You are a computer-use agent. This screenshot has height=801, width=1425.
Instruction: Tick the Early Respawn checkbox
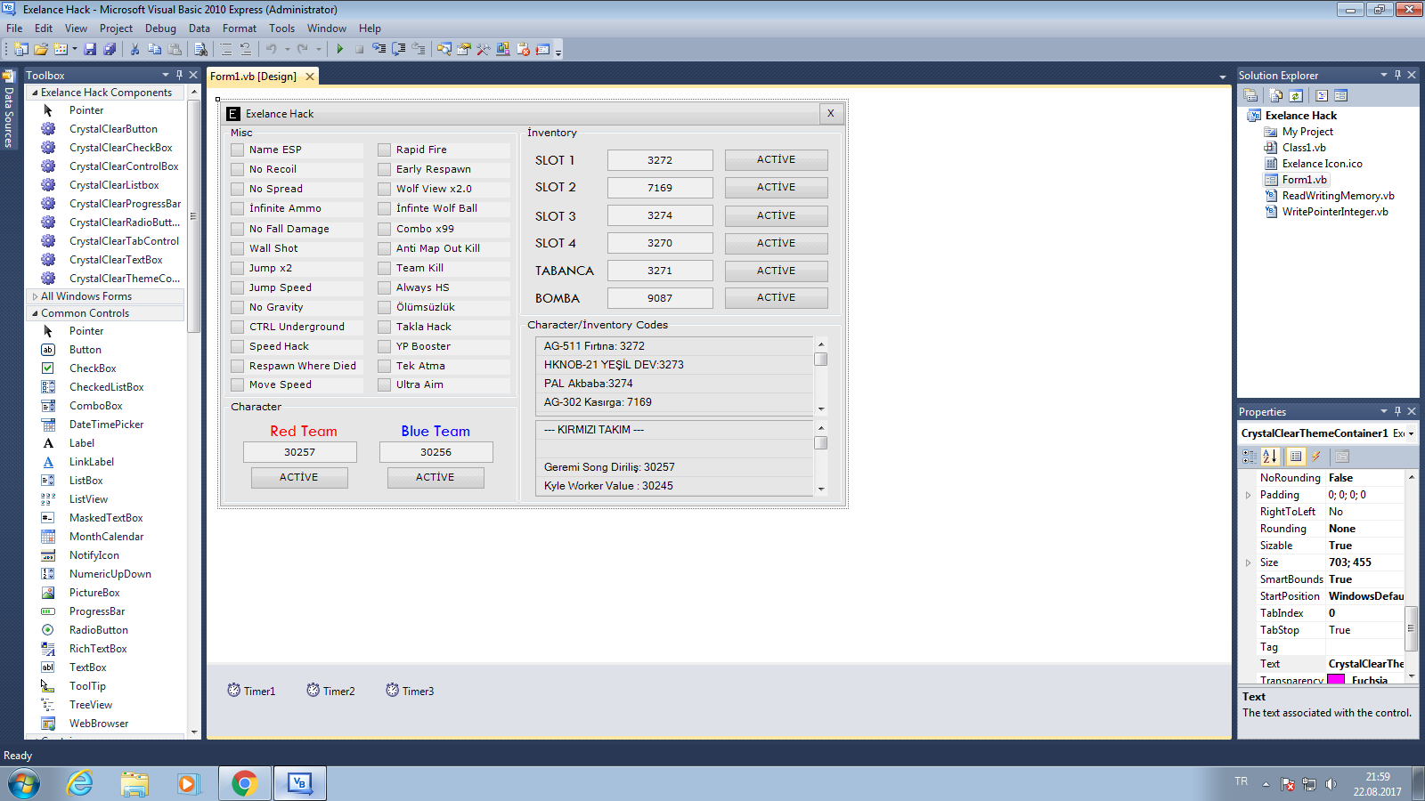click(384, 169)
